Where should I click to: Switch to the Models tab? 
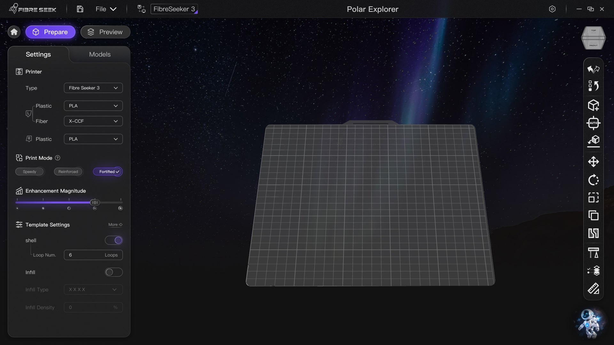[100, 54]
